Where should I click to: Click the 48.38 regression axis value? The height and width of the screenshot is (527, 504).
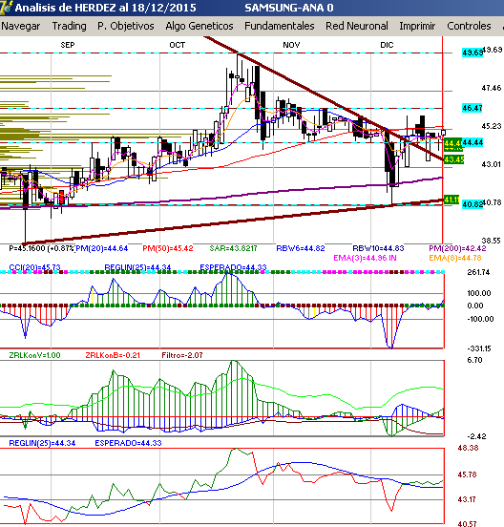tap(468, 448)
